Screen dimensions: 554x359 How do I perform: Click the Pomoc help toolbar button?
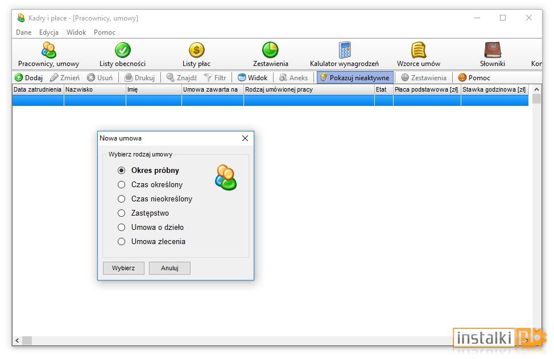(x=474, y=78)
